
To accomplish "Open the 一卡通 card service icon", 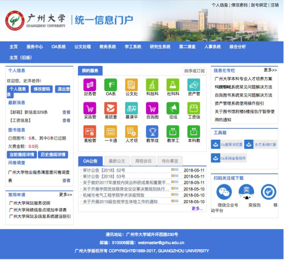I will 111,132.
